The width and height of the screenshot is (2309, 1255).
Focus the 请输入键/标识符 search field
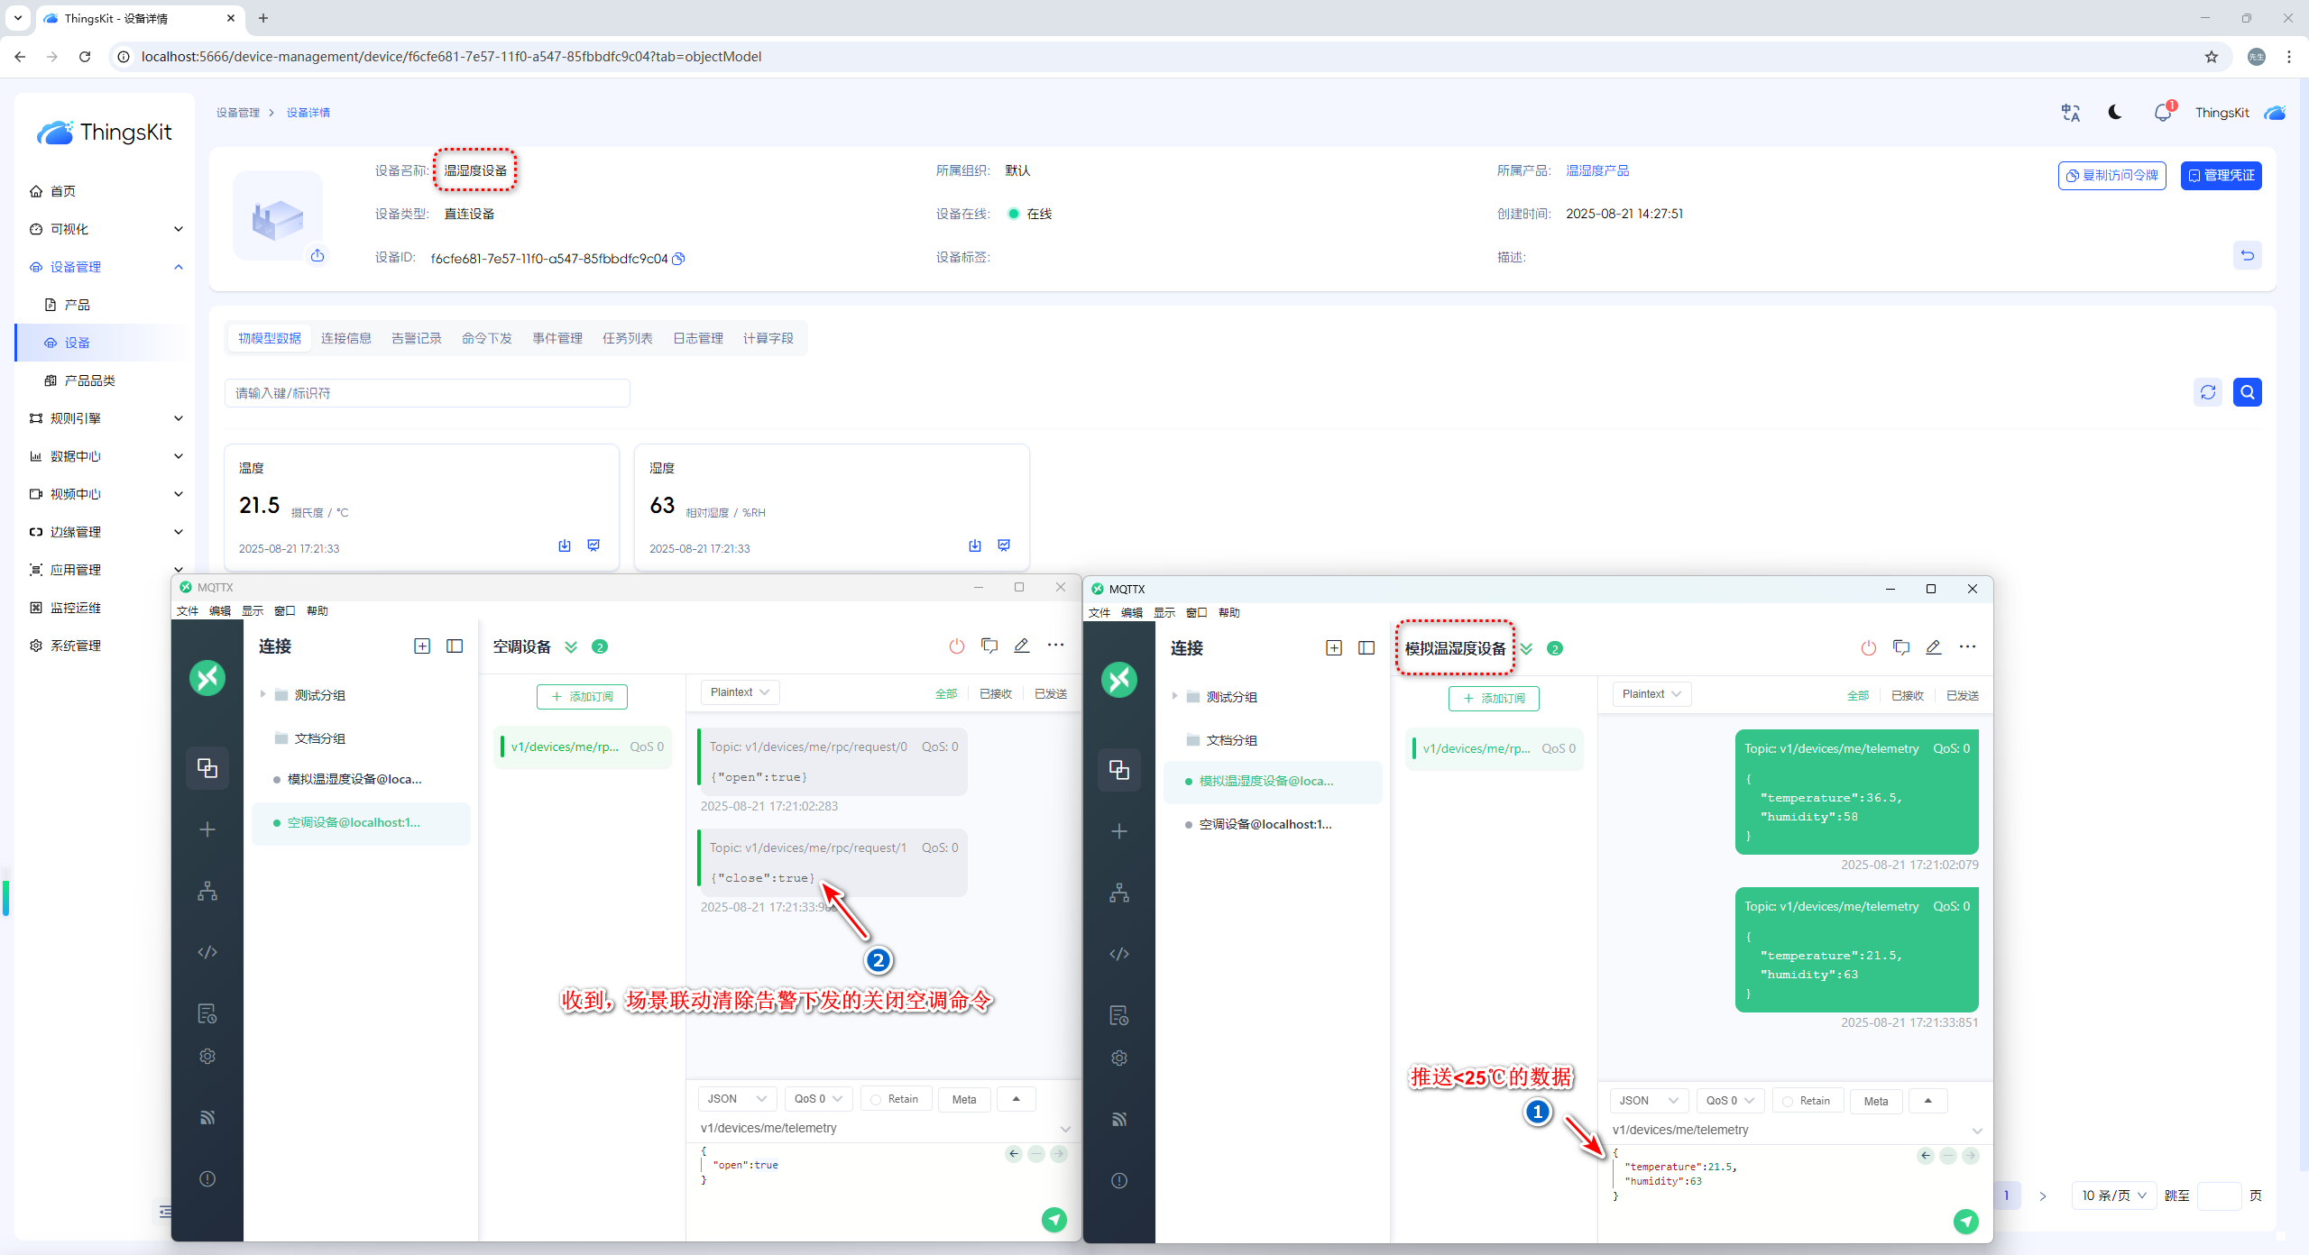(x=427, y=393)
